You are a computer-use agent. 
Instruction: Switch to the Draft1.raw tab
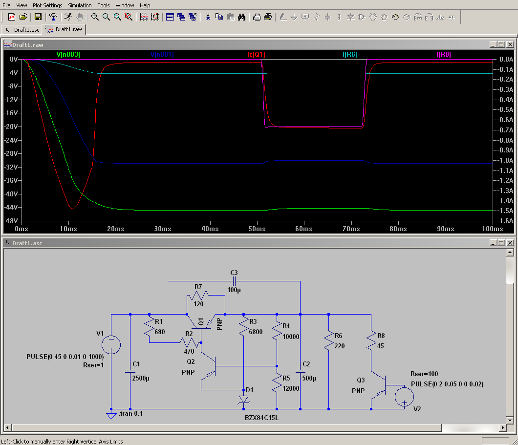[64, 29]
